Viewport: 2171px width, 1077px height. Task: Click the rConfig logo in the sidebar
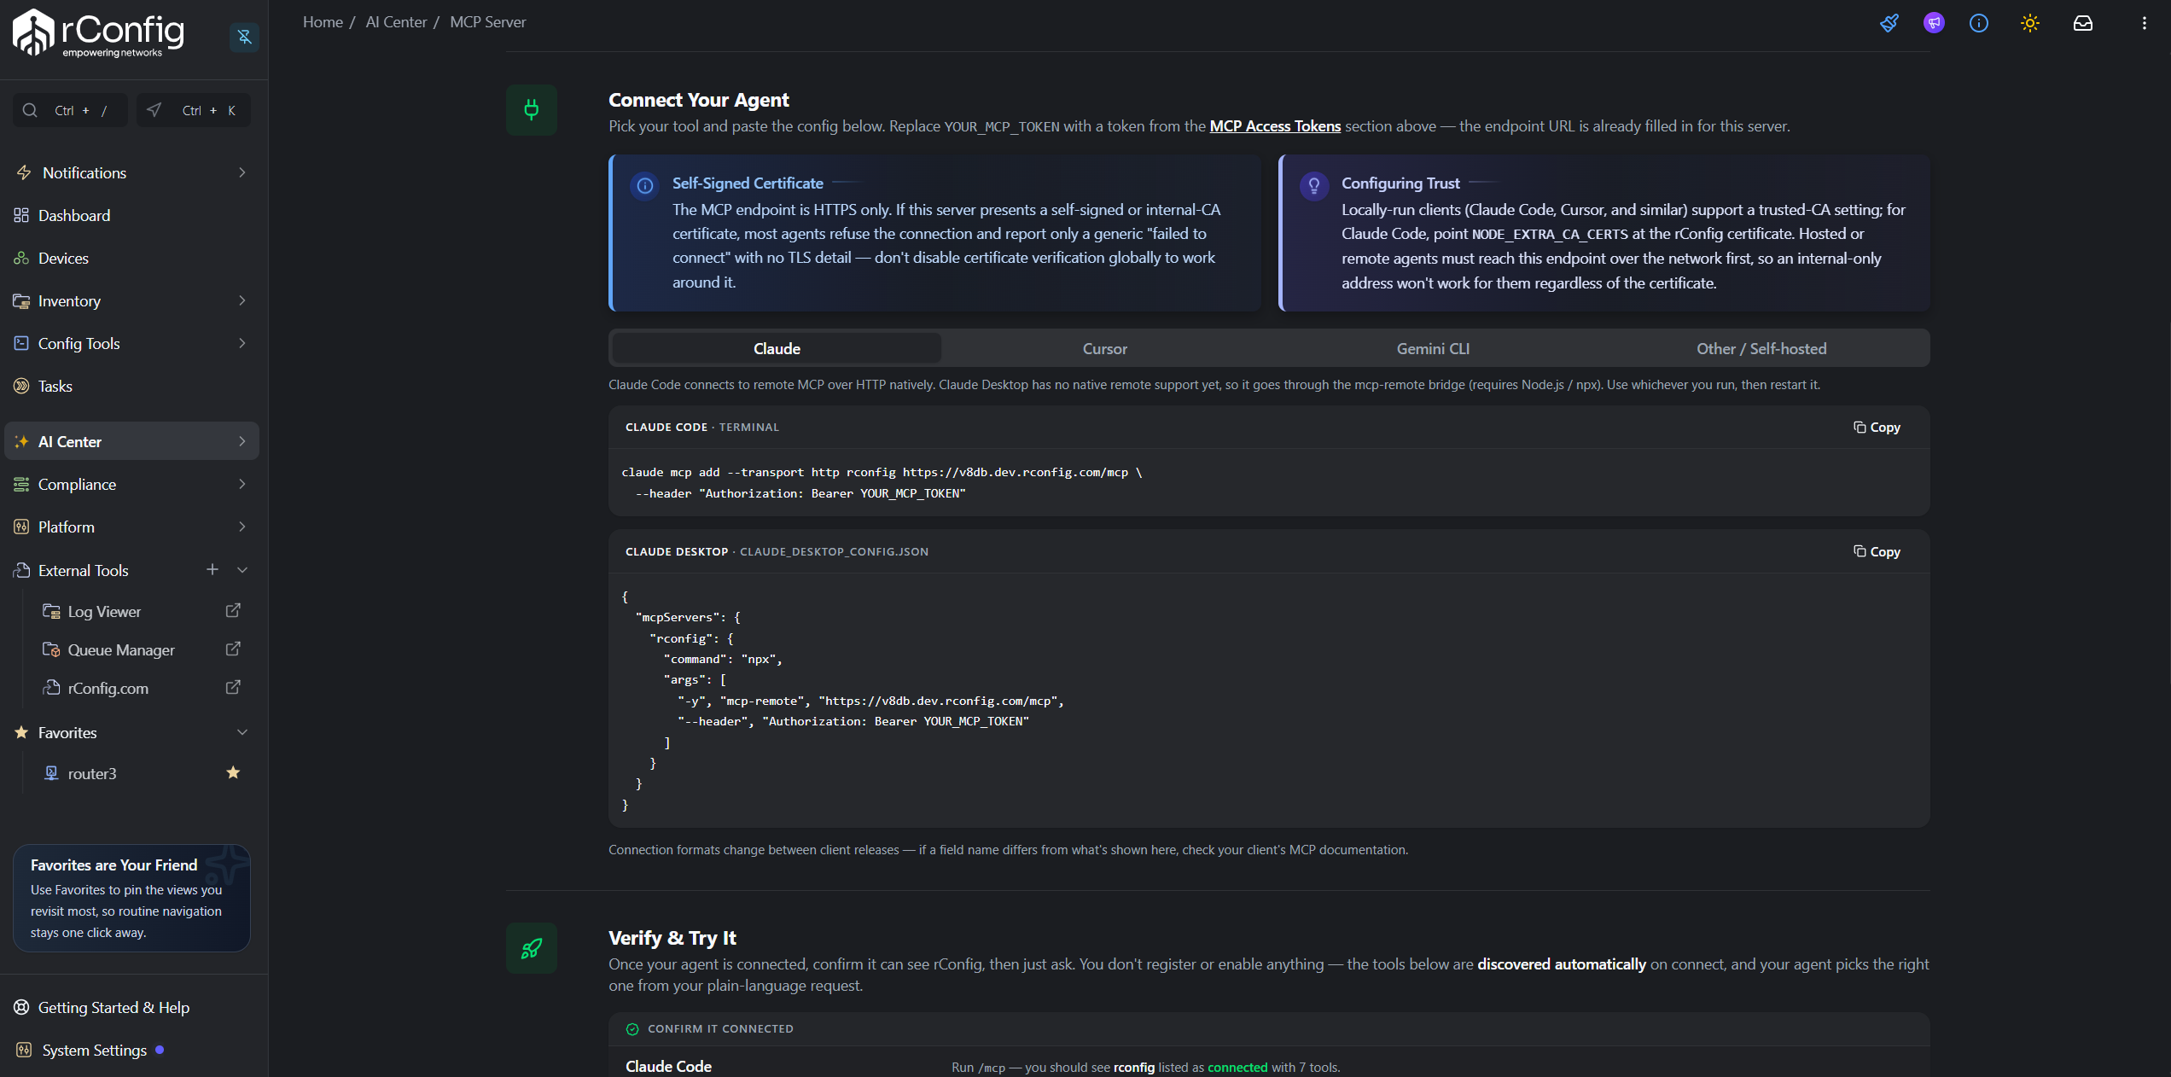tap(98, 33)
